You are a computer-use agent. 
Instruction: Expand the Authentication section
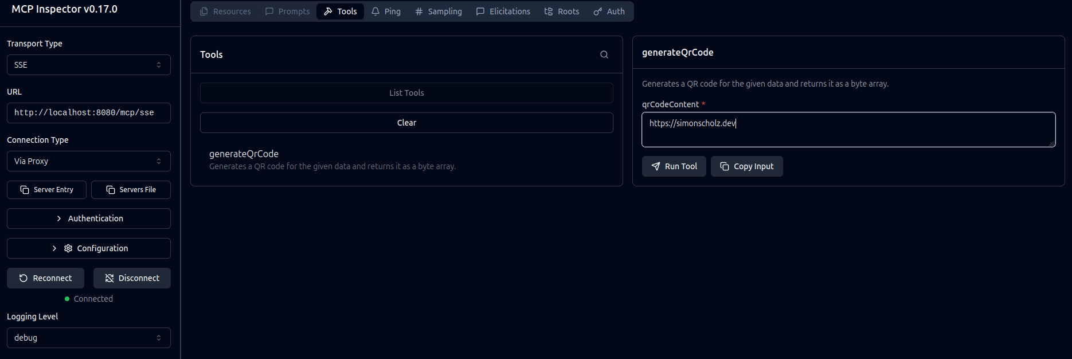pos(89,218)
